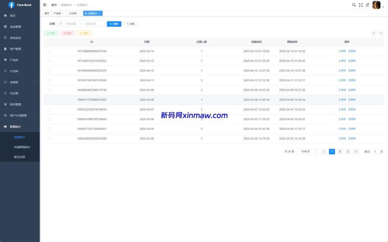388x242 pixels.
Task: Click 删除 link on the 2025-04-14 row
Action: pos(352,51)
